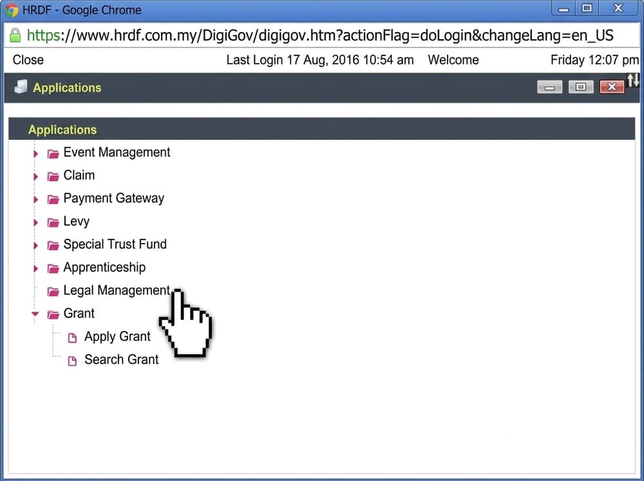Select the Grant tree item
Image resolution: width=644 pixels, height=481 pixels.
click(x=79, y=314)
